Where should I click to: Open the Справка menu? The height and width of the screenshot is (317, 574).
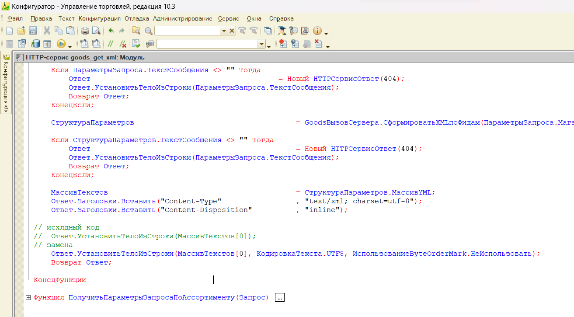(x=282, y=18)
